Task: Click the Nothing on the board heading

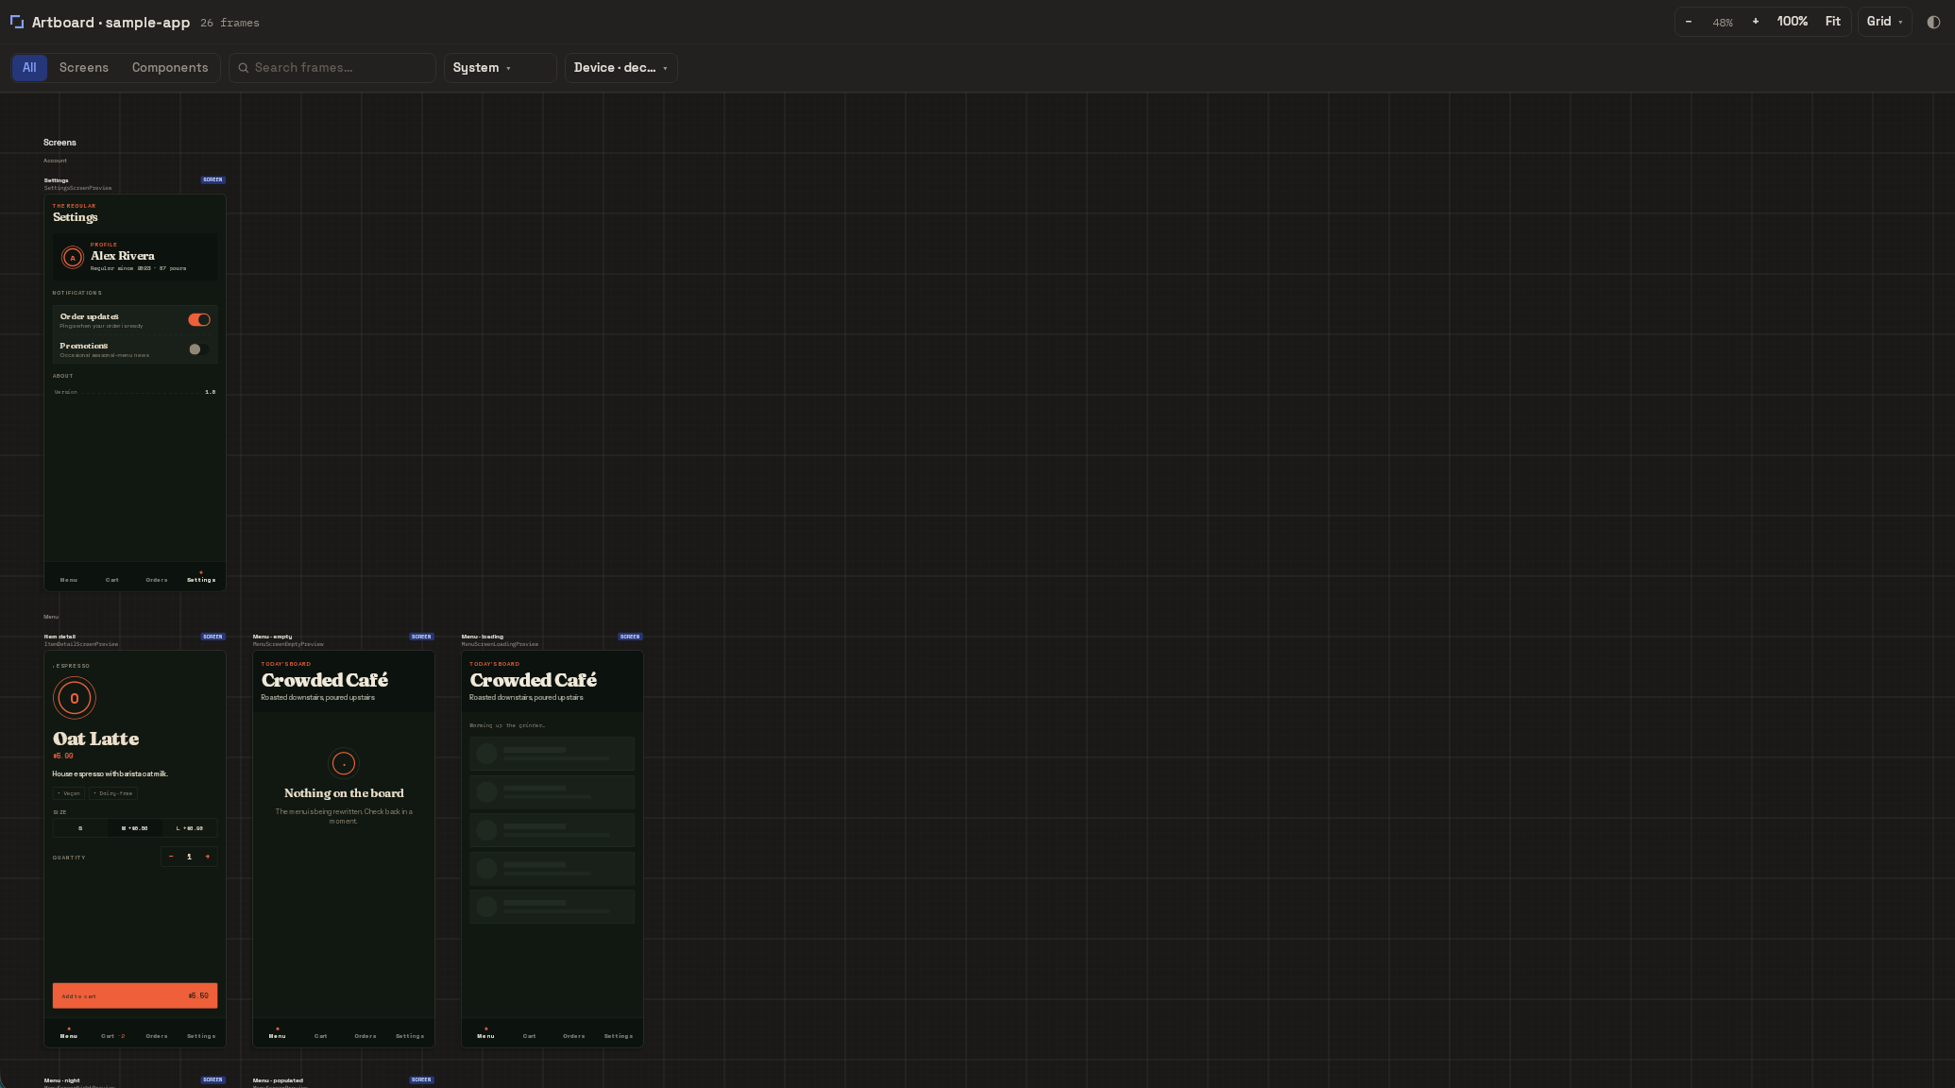Action: 344,793
